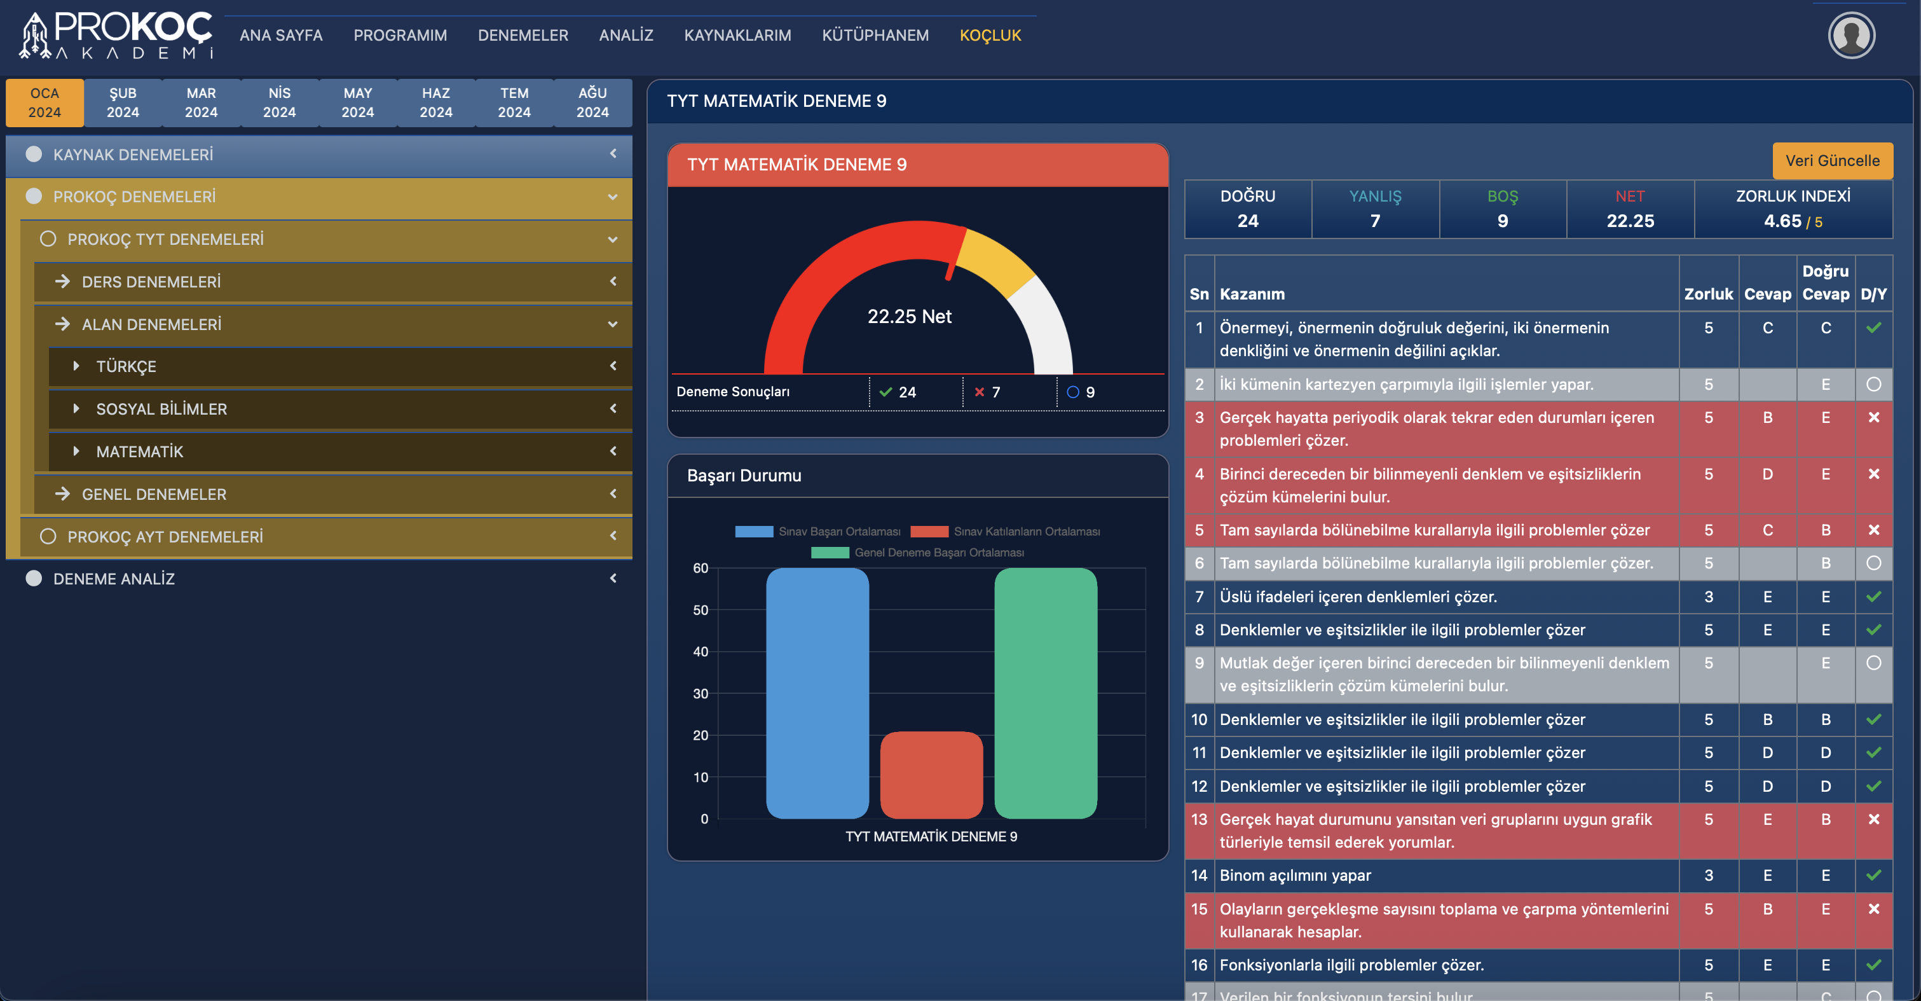Collapse the PROKOÇ DENEMELERİ section chevron

click(x=613, y=197)
